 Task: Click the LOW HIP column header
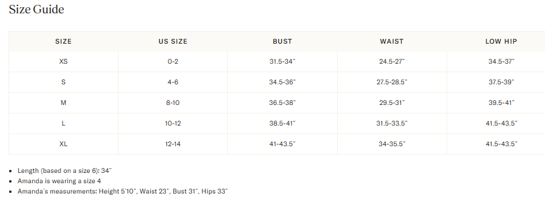click(501, 41)
